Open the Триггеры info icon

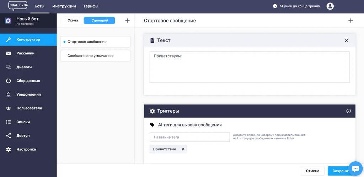(x=348, y=111)
